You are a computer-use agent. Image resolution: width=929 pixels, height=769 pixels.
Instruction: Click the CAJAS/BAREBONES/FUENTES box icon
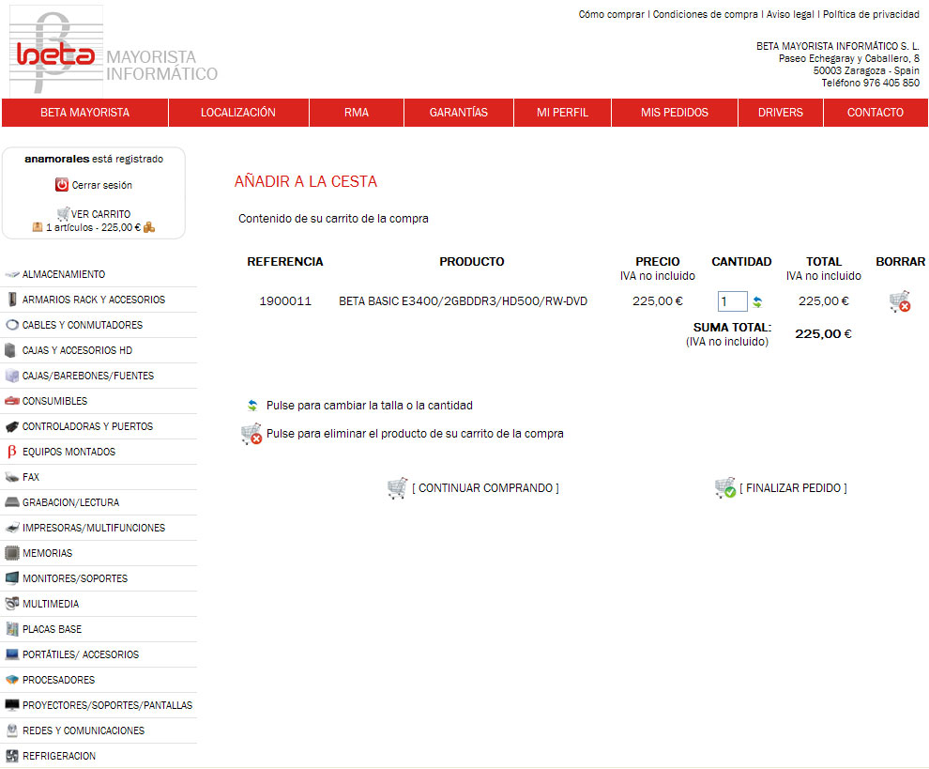[x=12, y=376]
